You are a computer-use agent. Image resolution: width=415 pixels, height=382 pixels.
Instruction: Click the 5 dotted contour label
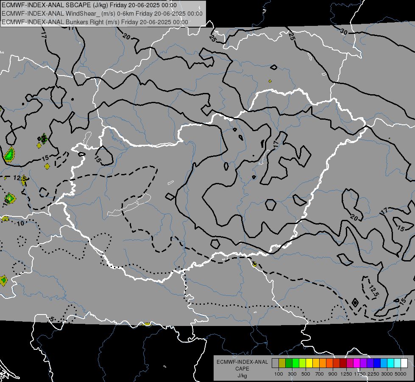52,319
